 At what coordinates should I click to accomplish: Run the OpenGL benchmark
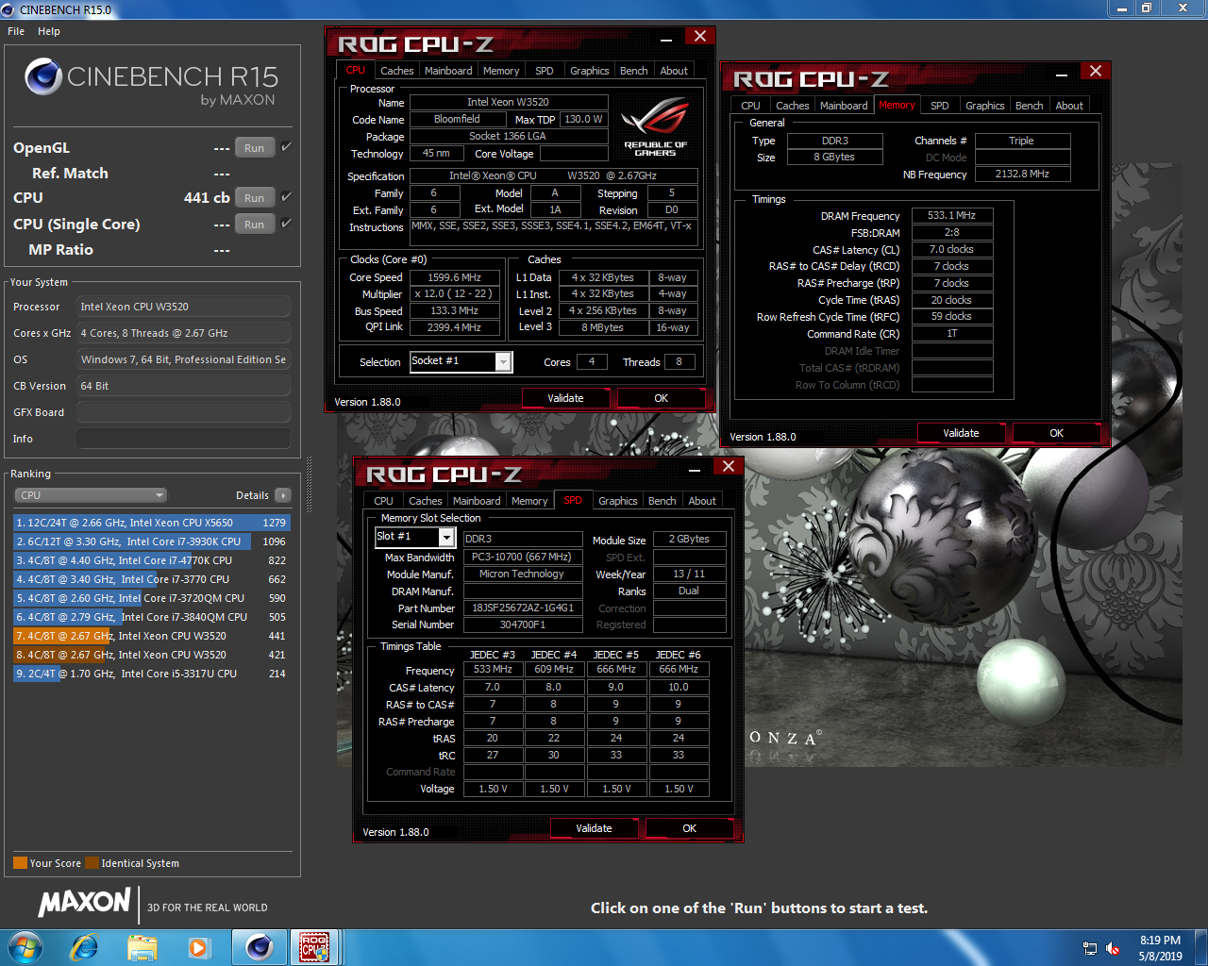point(255,148)
